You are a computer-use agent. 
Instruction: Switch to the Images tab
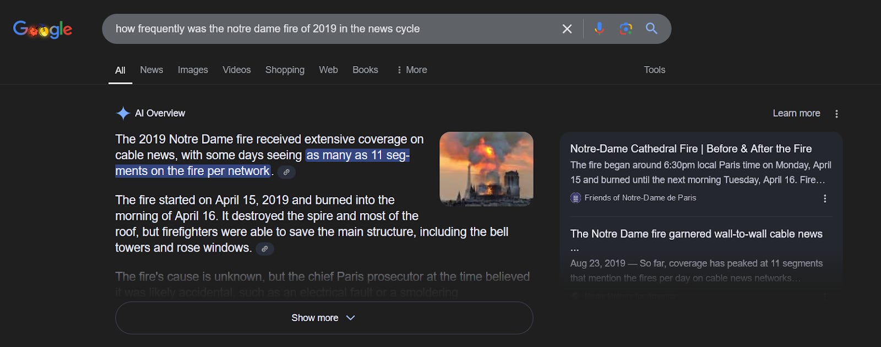pos(193,70)
